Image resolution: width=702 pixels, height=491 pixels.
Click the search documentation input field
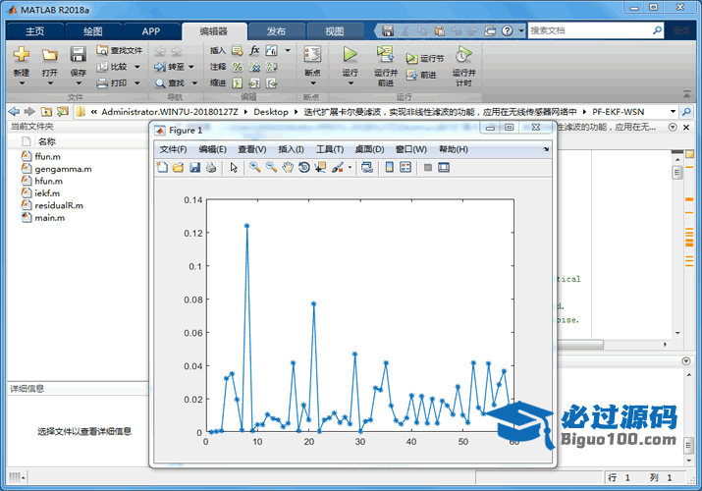(590, 30)
